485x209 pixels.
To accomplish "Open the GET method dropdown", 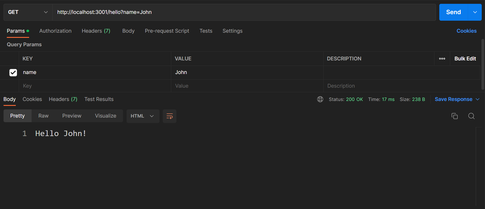I will coord(28,12).
